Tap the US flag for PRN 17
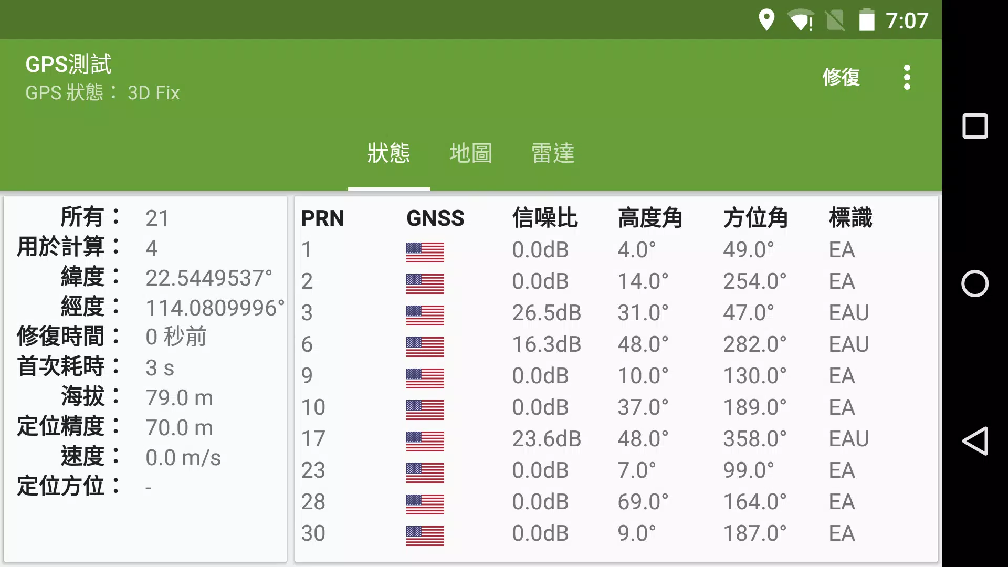 tap(425, 441)
